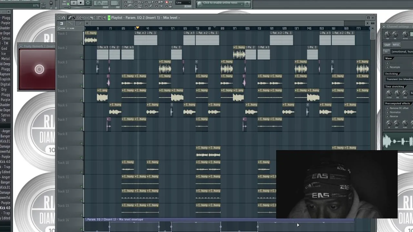413x232 pixels.
Task: Mute Track 1 using its green dot
Action: coord(81,43)
